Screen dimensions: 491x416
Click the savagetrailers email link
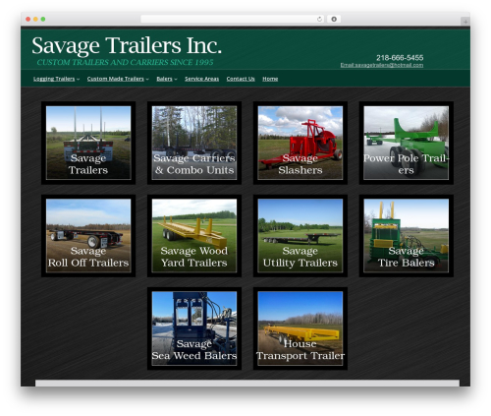(x=382, y=65)
